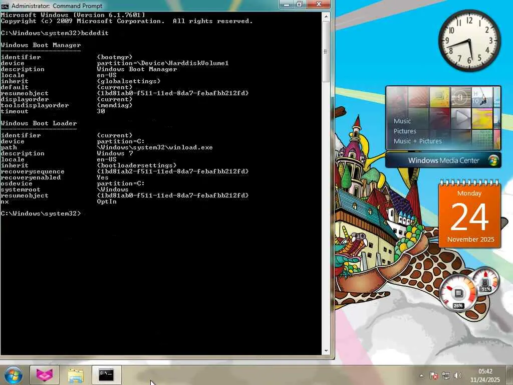Select the Calendar gadget showing Monday 24
Image resolution: width=513 pixels, height=385 pixels.
click(x=469, y=214)
